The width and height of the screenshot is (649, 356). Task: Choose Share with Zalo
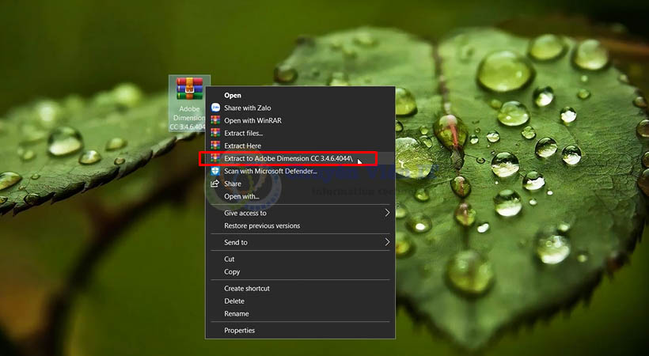248,108
